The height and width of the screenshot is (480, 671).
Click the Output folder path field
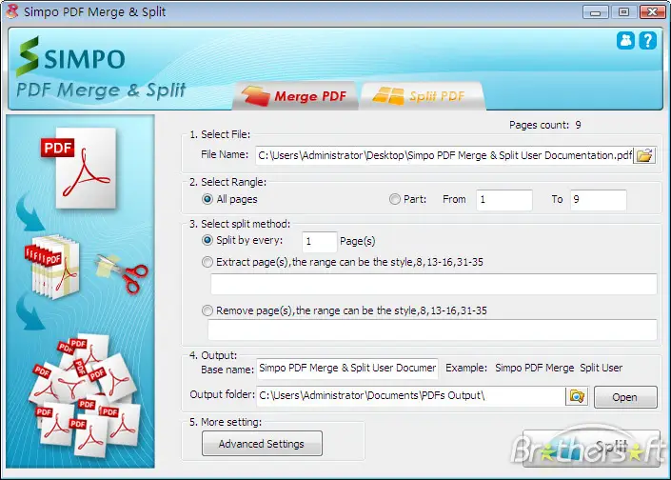411,396
